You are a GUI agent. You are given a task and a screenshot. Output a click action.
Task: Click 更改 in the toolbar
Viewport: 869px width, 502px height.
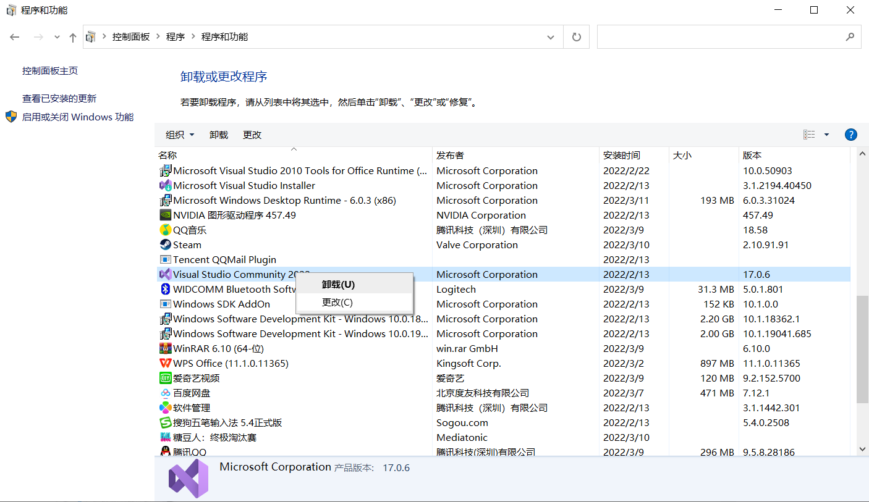(x=252, y=135)
